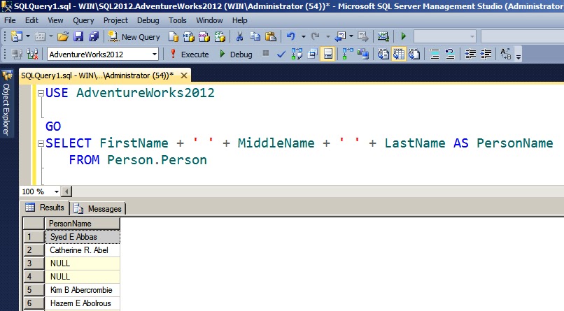564x311 pixels.
Task: Click the Analysis Services XMLA Query icon
Action: pos(220,36)
